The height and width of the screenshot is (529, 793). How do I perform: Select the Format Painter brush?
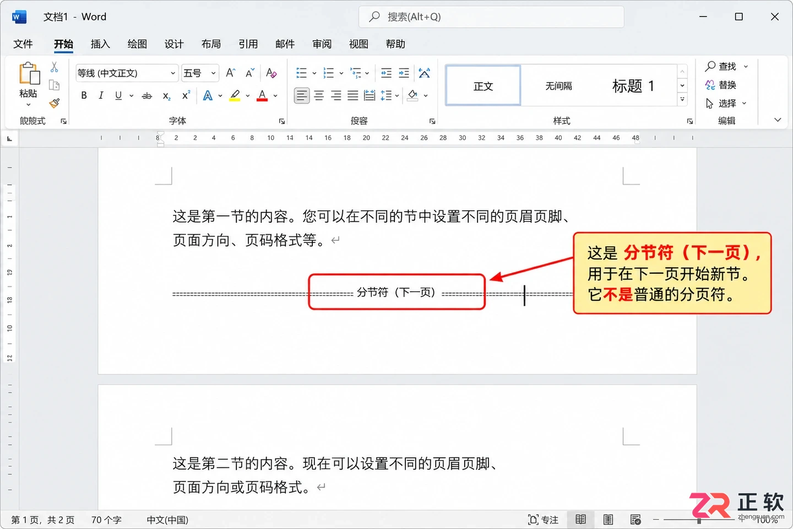55,103
